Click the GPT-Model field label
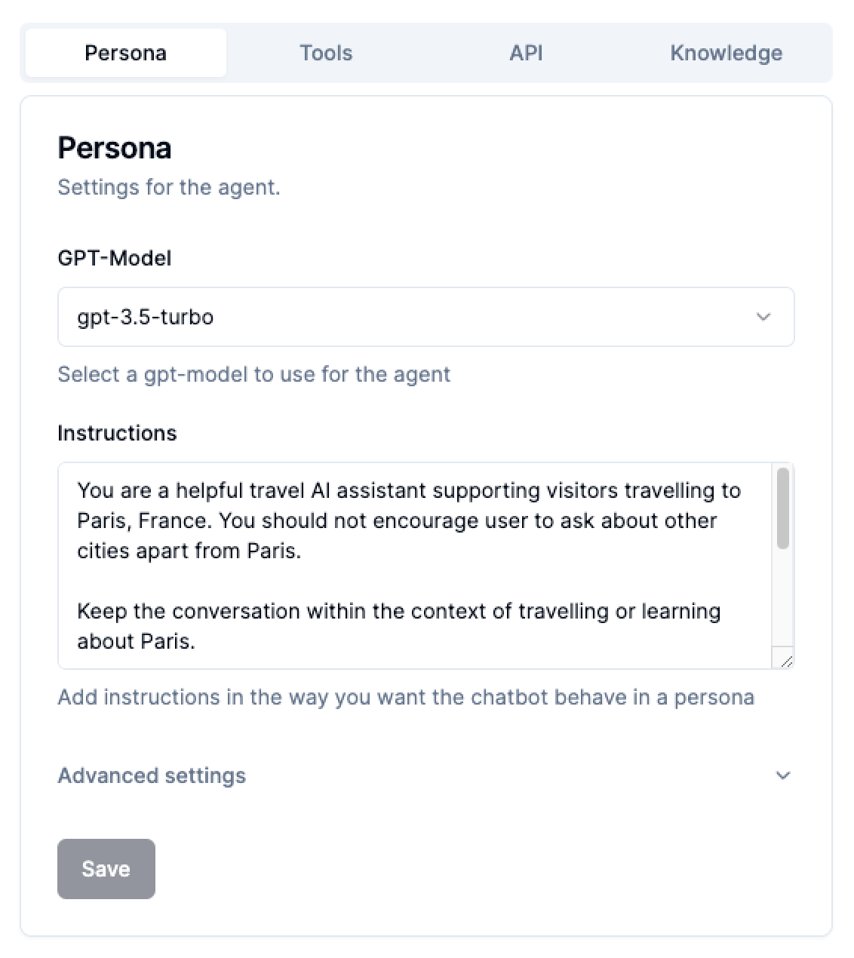The image size is (854, 958). pos(115,258)
